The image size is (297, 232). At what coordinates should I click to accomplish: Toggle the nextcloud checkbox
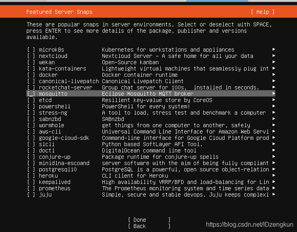click(x=31, y=56)
